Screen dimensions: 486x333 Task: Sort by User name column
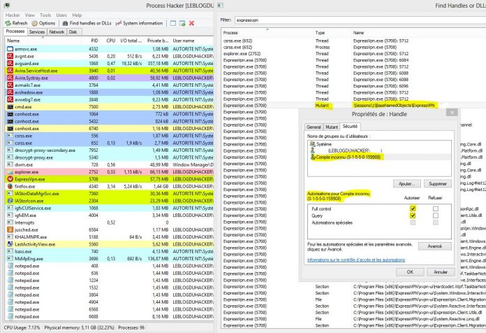tap(192, 41)
